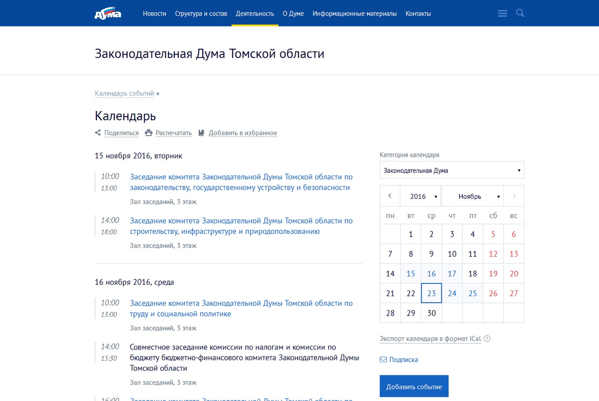
Task: Open the hamburger menu icon
Action: [503, 14]
